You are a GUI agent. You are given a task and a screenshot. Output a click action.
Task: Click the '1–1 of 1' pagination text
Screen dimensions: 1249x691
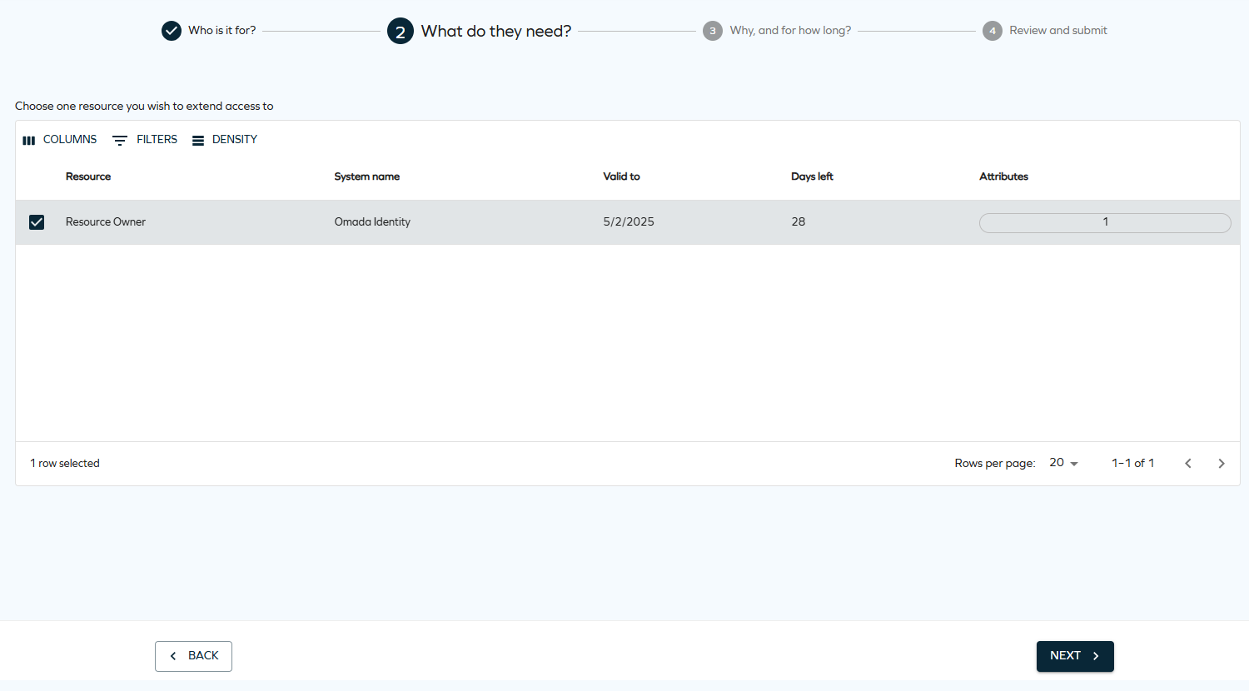tap(1133, 464)
